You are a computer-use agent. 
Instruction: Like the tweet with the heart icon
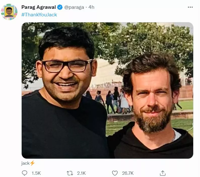click(115, 173)
